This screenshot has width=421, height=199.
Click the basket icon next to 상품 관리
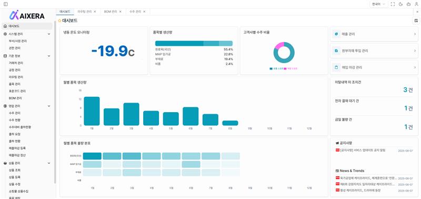click(x=5, y=163)
